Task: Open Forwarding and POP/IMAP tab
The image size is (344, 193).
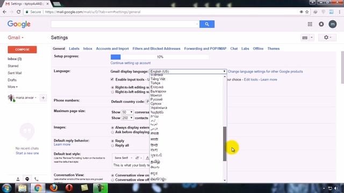Action: point(205,49)
